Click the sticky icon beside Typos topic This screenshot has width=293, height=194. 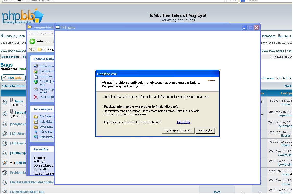(5, 102)
